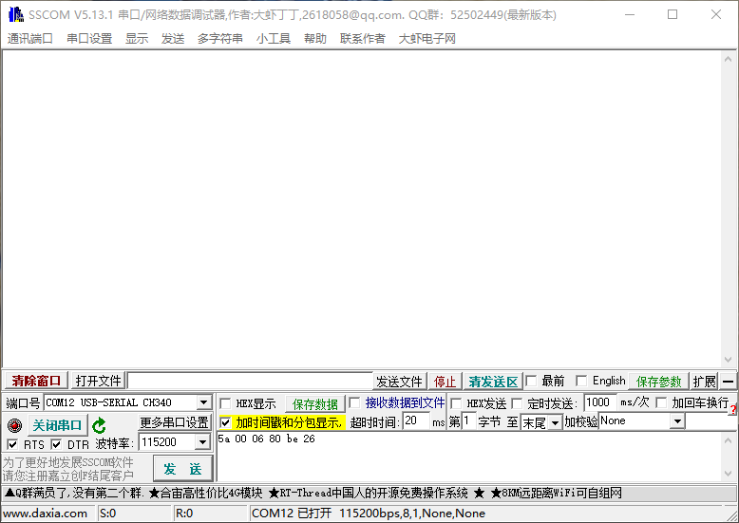Open the 加校验 None checksum dropdown
Screen dimensions: 739x523
tap(677, 421)
